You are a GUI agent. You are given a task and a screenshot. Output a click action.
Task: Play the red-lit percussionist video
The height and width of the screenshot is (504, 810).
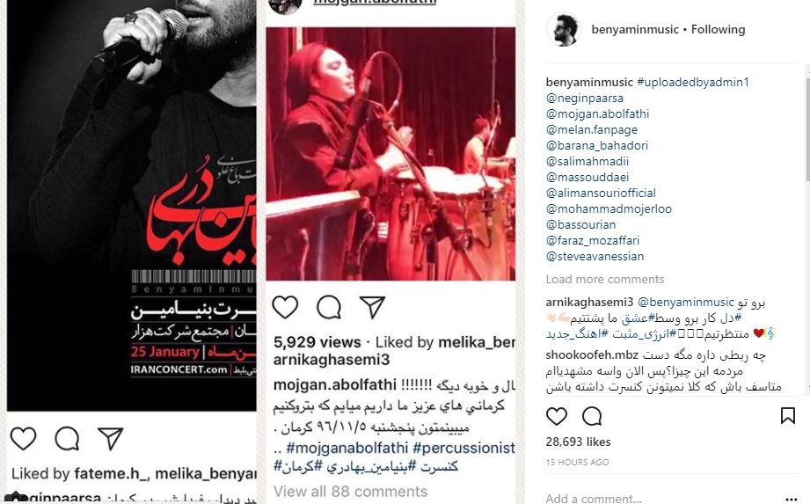tap(390, 154)
